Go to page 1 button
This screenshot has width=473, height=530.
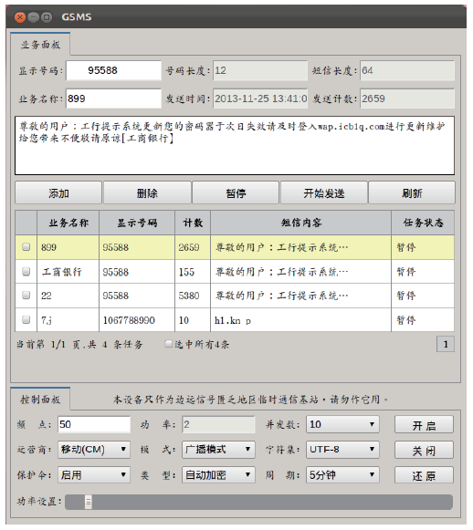pos(446,345)
